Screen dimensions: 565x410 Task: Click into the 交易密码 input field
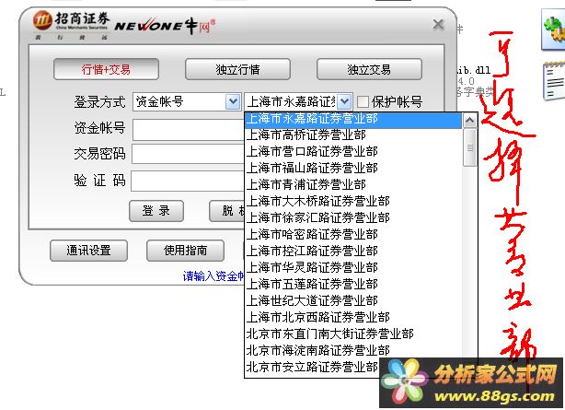pos(188,154)
